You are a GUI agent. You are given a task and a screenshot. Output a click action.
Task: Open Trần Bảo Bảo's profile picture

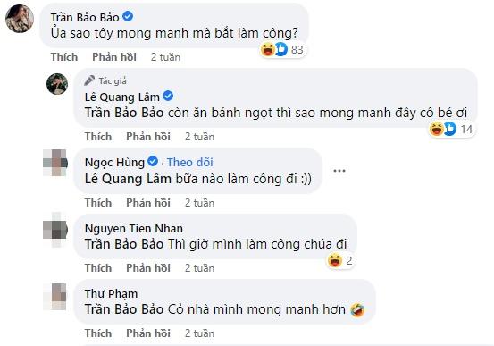(20, 19)
